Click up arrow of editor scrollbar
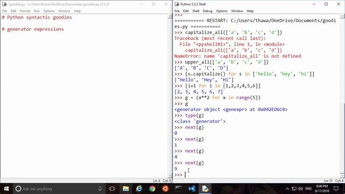 [x=169, y=16]
